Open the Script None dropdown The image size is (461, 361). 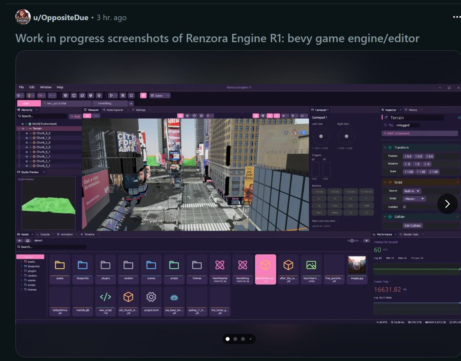pyautogui.click(x=414, y=199)
